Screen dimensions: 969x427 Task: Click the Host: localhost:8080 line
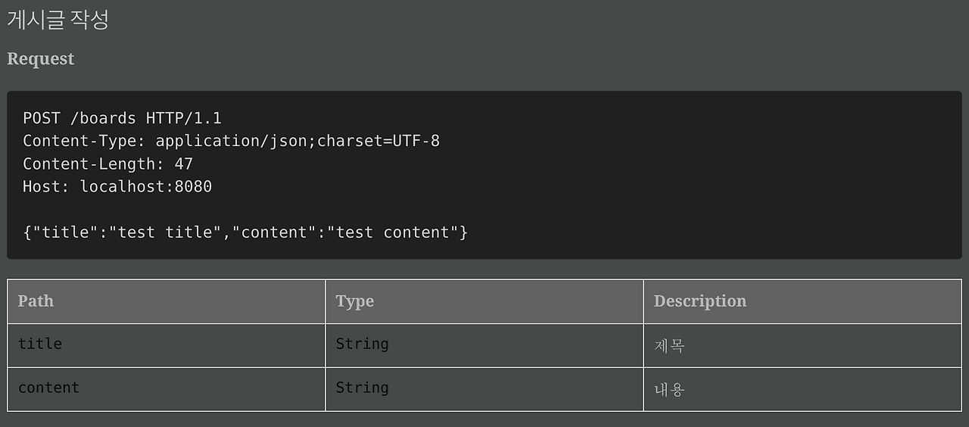(x=117, y=186)
